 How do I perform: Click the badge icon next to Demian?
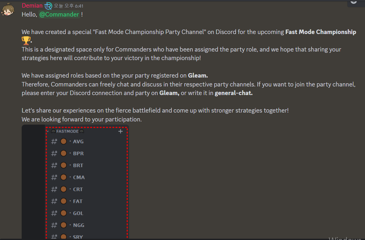48,6
